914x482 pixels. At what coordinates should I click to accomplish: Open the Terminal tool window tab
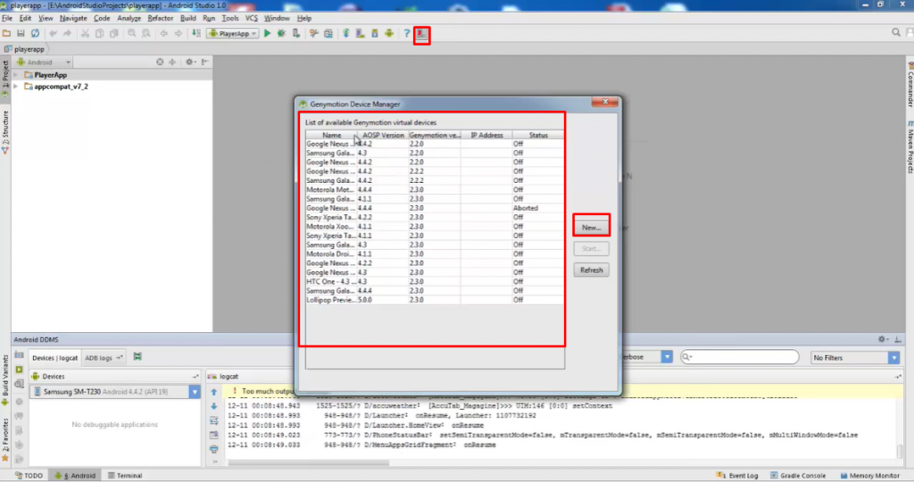tap(125, 476)
